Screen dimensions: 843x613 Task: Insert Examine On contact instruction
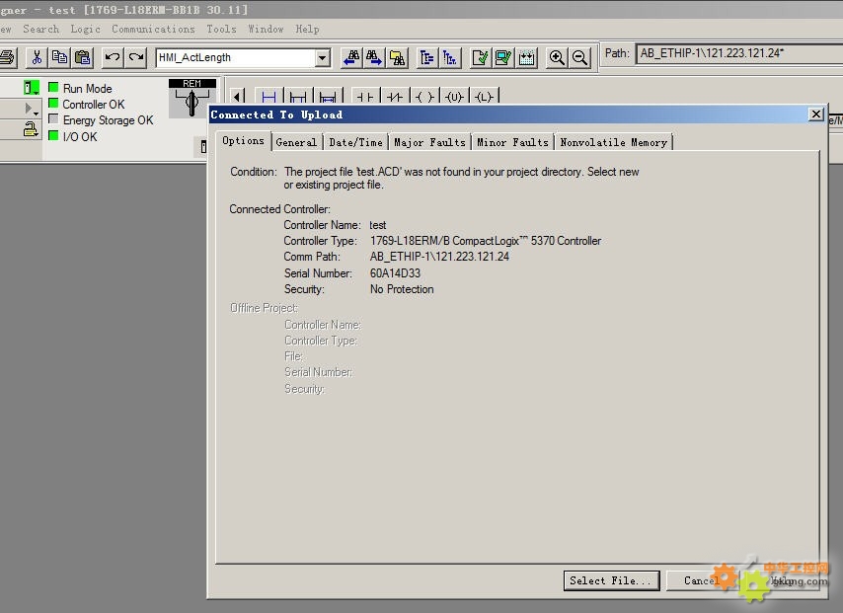point(365,97)
